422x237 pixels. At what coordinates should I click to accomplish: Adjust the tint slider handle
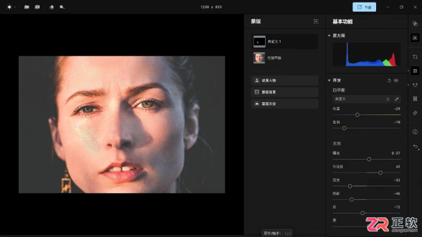pyautogui.click(x=344, y=128)
